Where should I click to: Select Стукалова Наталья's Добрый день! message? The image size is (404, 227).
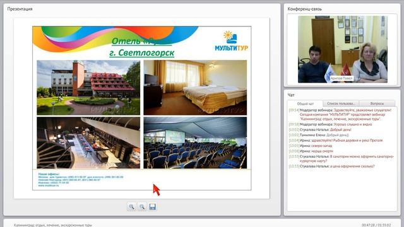(x=320, y=130)
